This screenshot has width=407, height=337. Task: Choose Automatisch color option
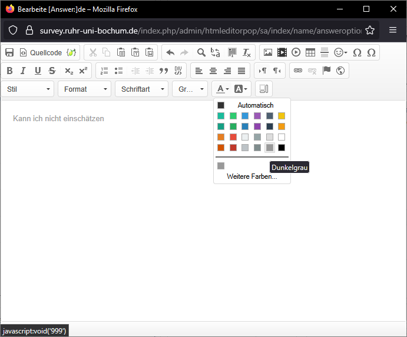click(x=252, y=105)
